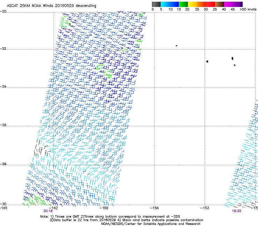Click the yellow 20-25 knots legend segment
Screen dimensions: 258x226
pos(192,4)
